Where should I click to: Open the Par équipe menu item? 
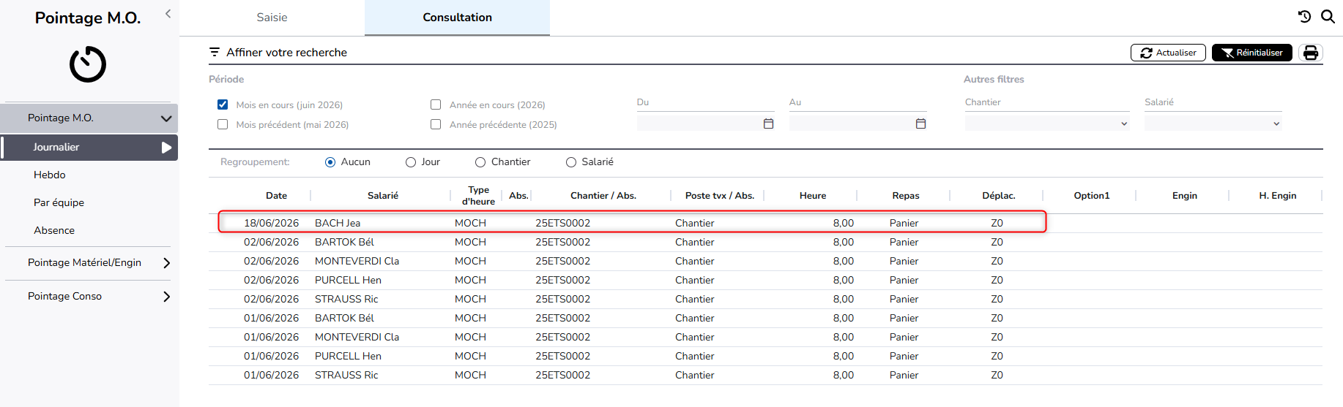coord(59,202)
